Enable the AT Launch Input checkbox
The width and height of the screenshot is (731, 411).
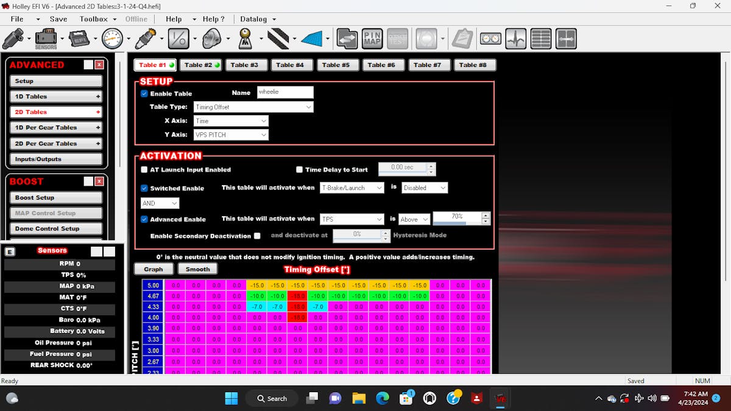click(x=144, y=170)
